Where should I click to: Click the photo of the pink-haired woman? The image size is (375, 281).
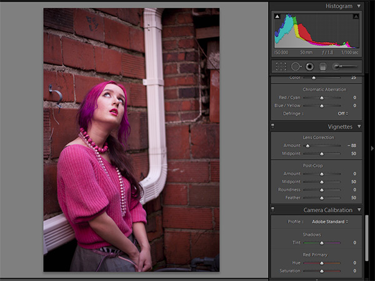point(131,140)
